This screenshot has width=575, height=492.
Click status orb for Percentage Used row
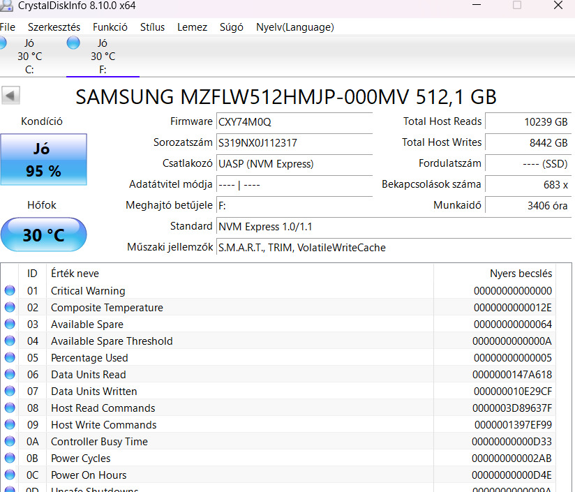coord(10,357)
